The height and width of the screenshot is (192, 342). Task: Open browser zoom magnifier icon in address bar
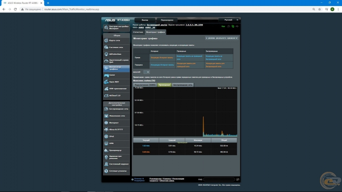tap(314, 9)
